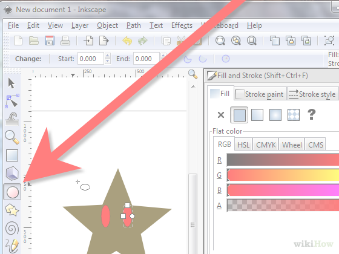Choose Pattern paint option

(294, 115)
